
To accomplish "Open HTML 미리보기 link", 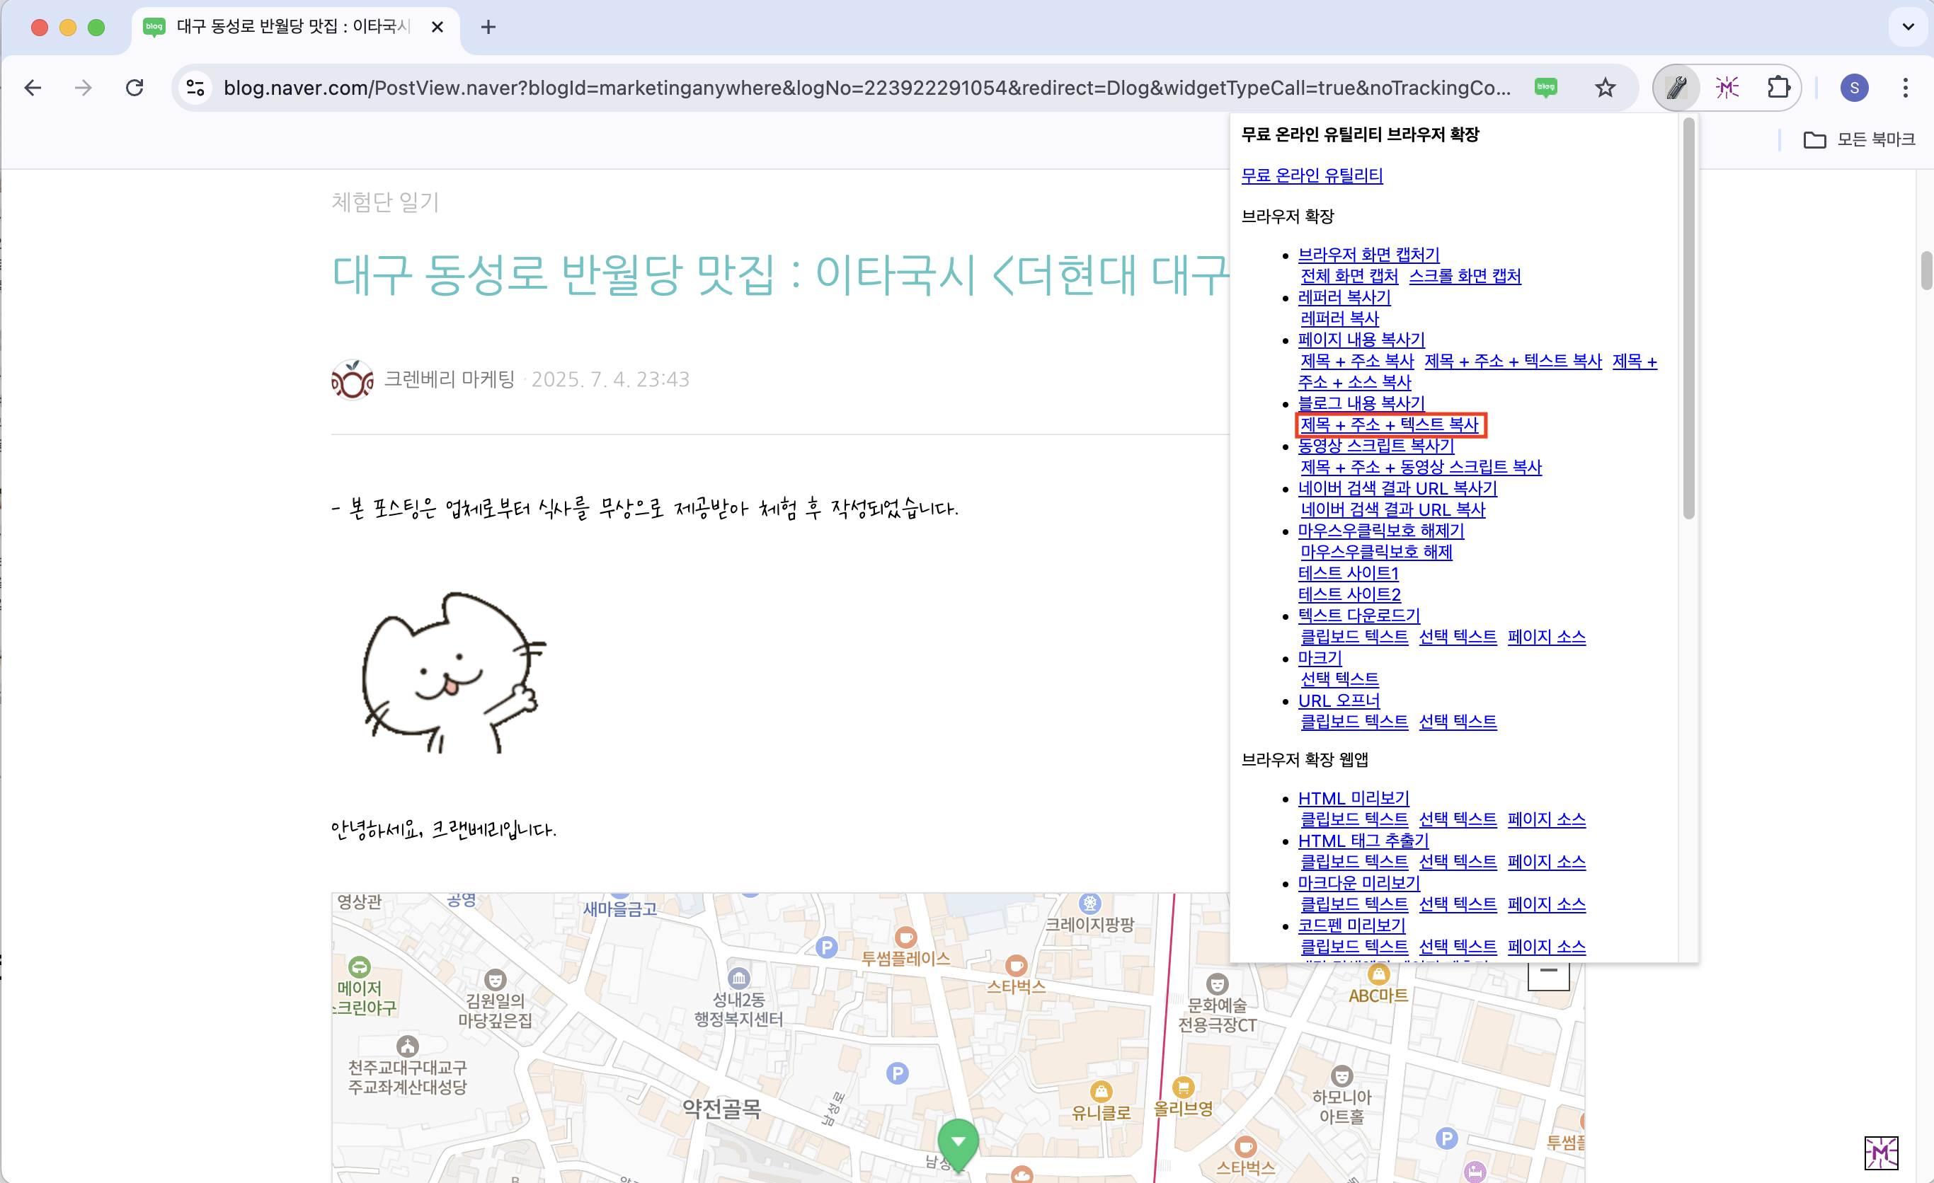I will click(x=1354, y=799).
